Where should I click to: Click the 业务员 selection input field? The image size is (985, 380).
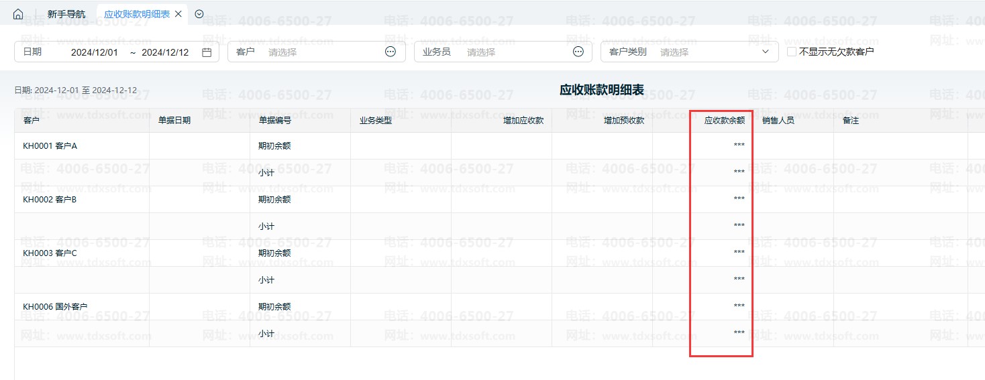pos(517,52)
